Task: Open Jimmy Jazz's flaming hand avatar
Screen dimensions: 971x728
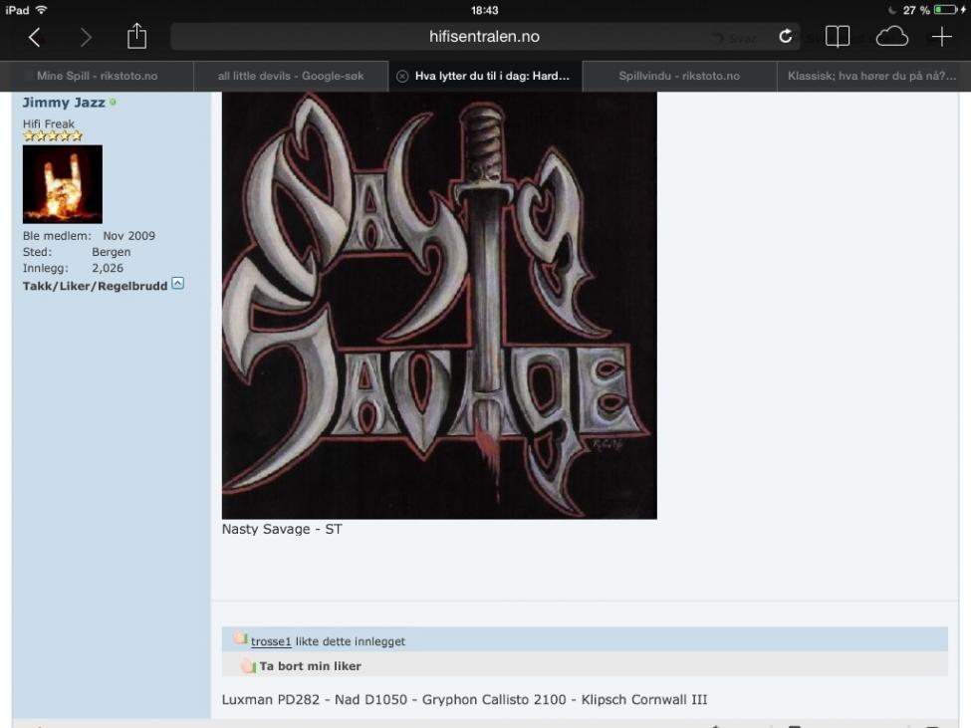Action: [x=63, y=184]
